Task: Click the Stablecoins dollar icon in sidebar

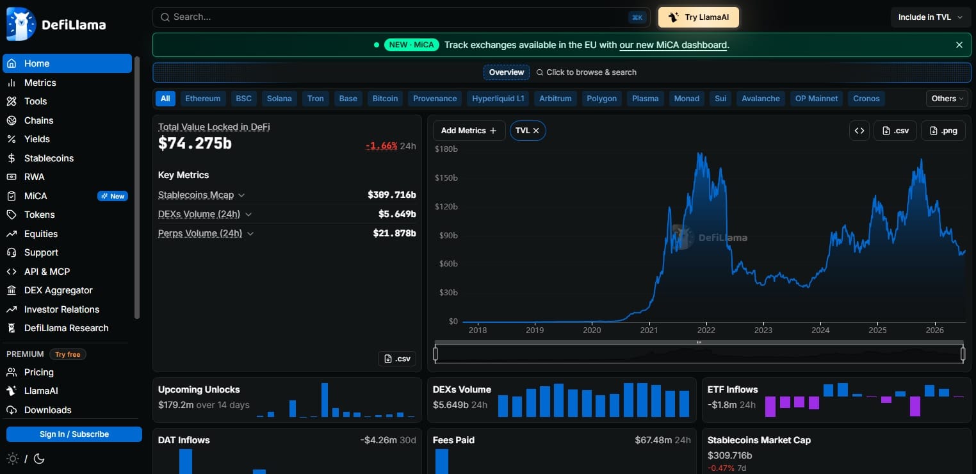Action: tap(12, 158)
